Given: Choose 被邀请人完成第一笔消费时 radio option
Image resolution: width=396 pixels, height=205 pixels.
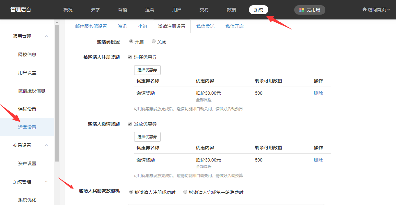Looking at the screenshot, I should (185, 192).
